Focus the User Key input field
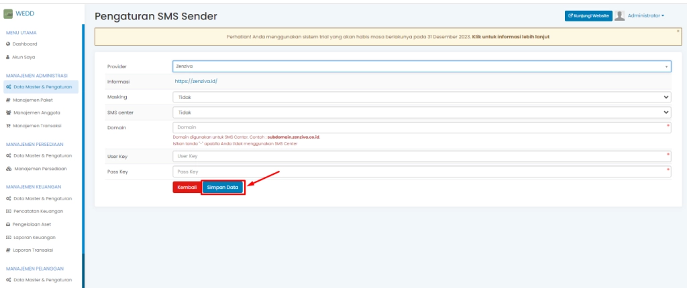 click(x=422, y=156)
